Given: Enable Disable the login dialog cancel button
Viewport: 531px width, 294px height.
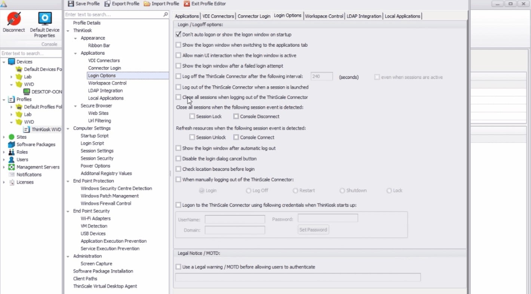Looking at the screenshot, I should tap(178, 159).
